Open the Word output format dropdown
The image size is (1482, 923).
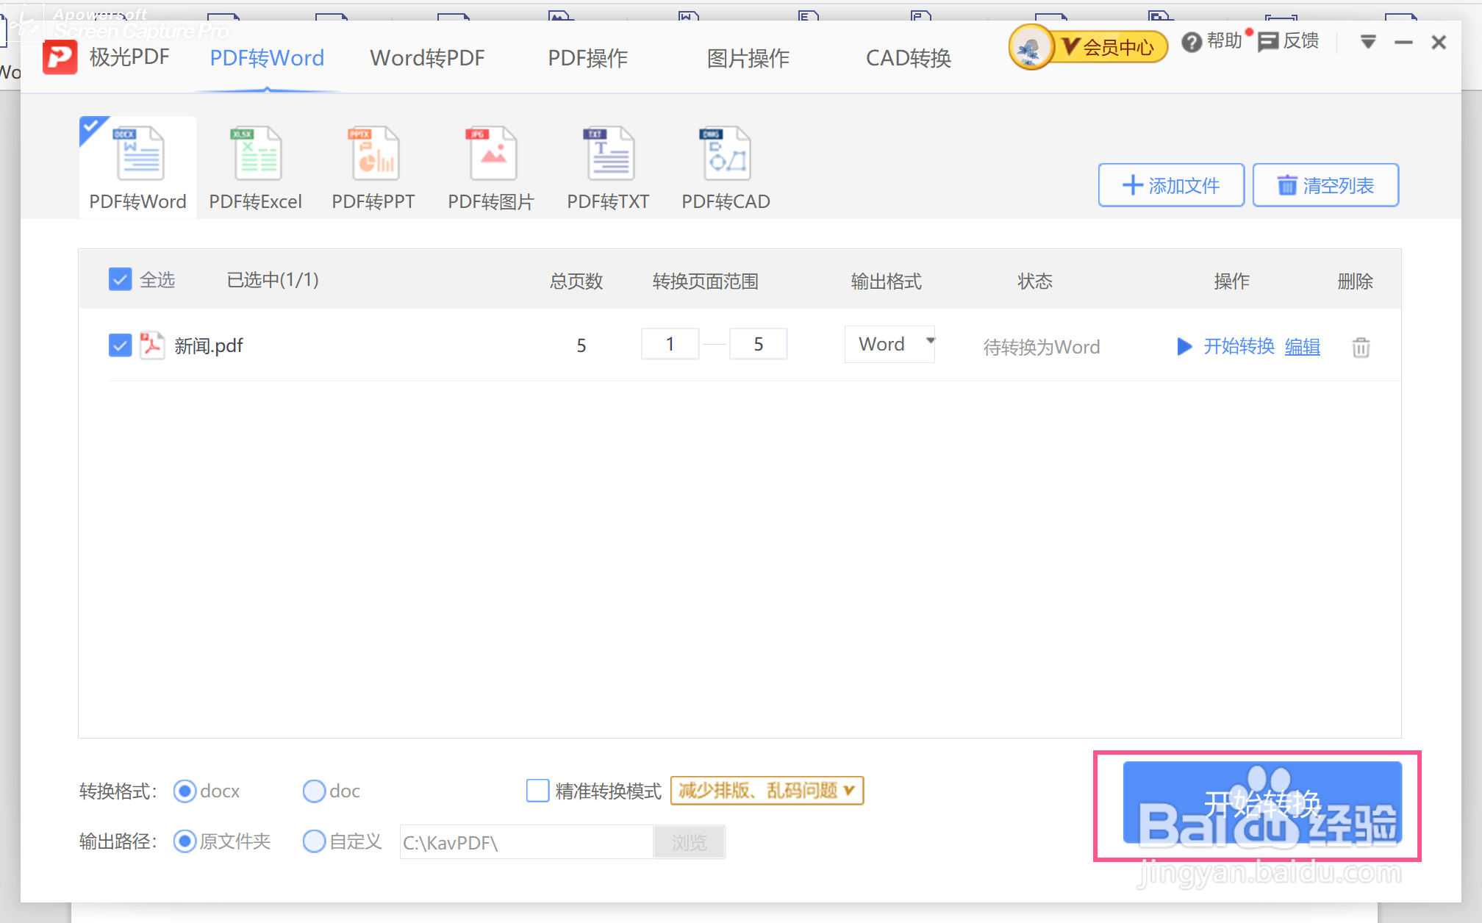click(x=890, y=344)
